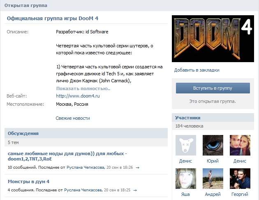Click name Андрей under avatar
The image size is (259, 200).
[x=213, y=194]
